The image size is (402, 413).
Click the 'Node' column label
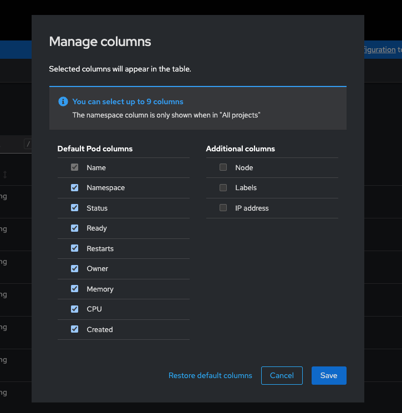244,167
